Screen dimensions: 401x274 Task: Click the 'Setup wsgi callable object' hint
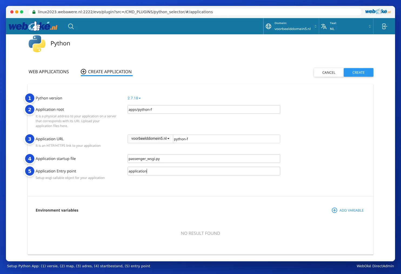[70, 178]
